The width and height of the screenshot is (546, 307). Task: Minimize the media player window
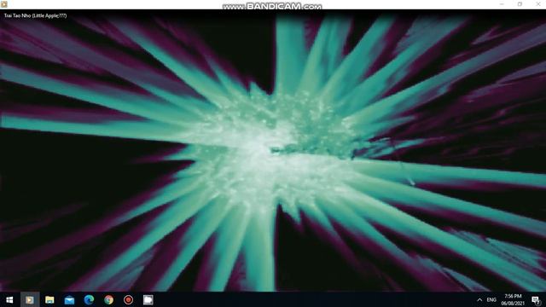coord(502,4)
